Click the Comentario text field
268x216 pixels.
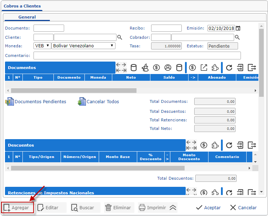(137, 56)
